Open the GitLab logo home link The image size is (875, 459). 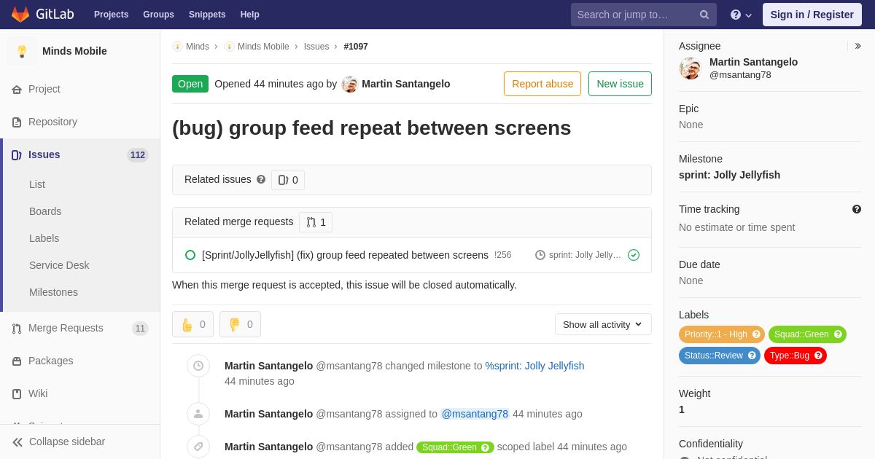pyautogui.click(x=41, y=15)
